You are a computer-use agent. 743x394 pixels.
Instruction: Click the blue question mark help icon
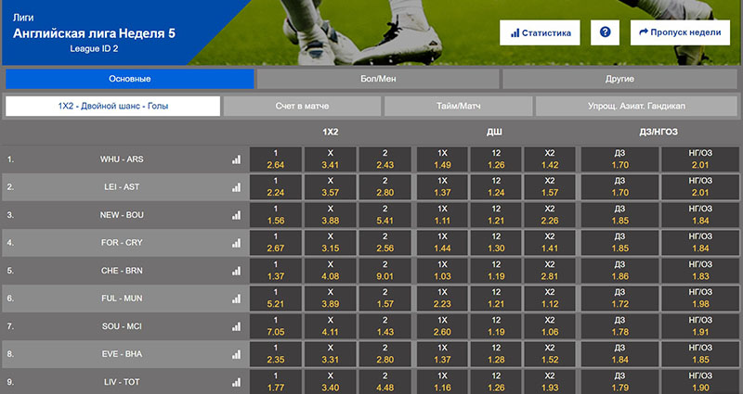click(x=606, y=32)
